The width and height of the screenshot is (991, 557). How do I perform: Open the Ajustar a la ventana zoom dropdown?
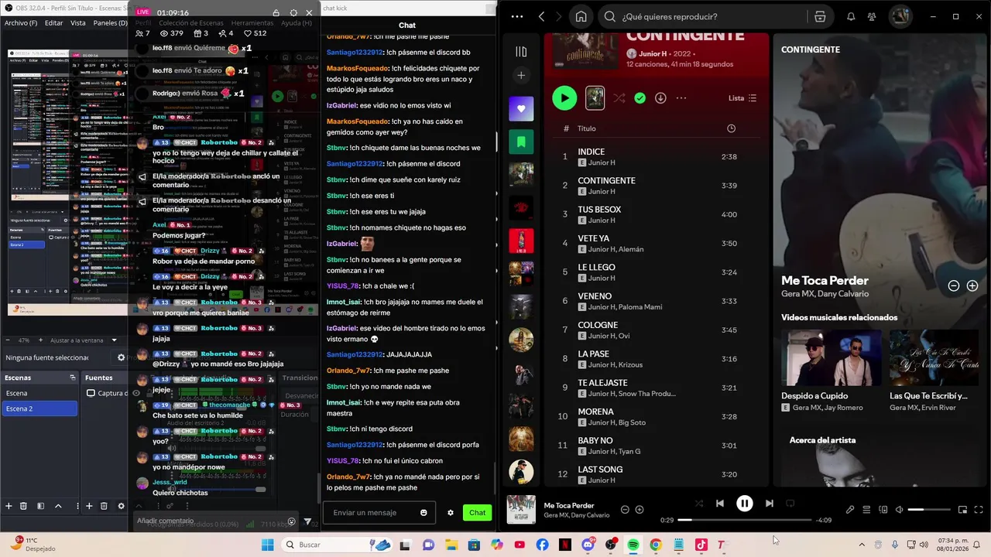pos(84,340)
